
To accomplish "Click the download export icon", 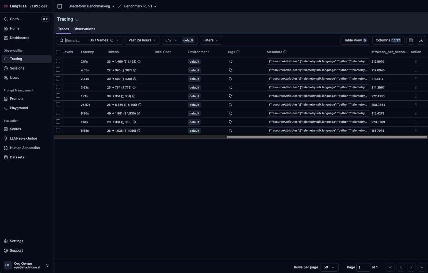I will click(x=421, y=40).
